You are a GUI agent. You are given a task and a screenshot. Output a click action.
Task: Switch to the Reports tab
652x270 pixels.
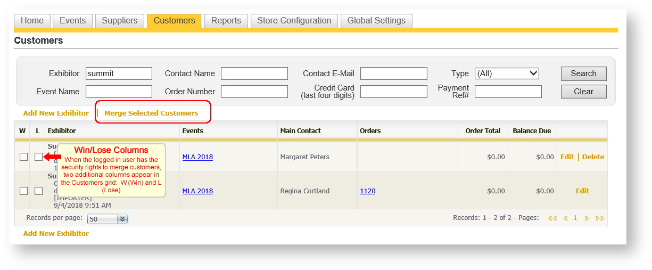(226, 21)
